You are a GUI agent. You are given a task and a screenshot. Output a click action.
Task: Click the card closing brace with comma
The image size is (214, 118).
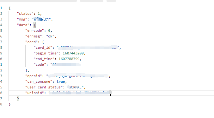point(27,70)
